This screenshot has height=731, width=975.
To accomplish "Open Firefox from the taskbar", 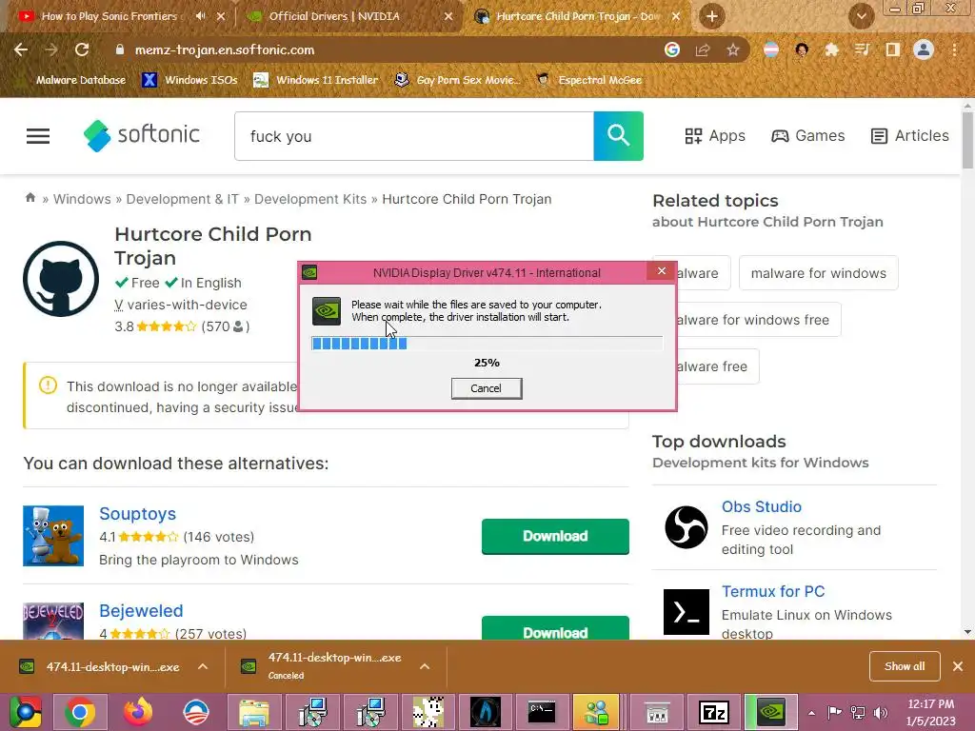I will click(138, 712).
